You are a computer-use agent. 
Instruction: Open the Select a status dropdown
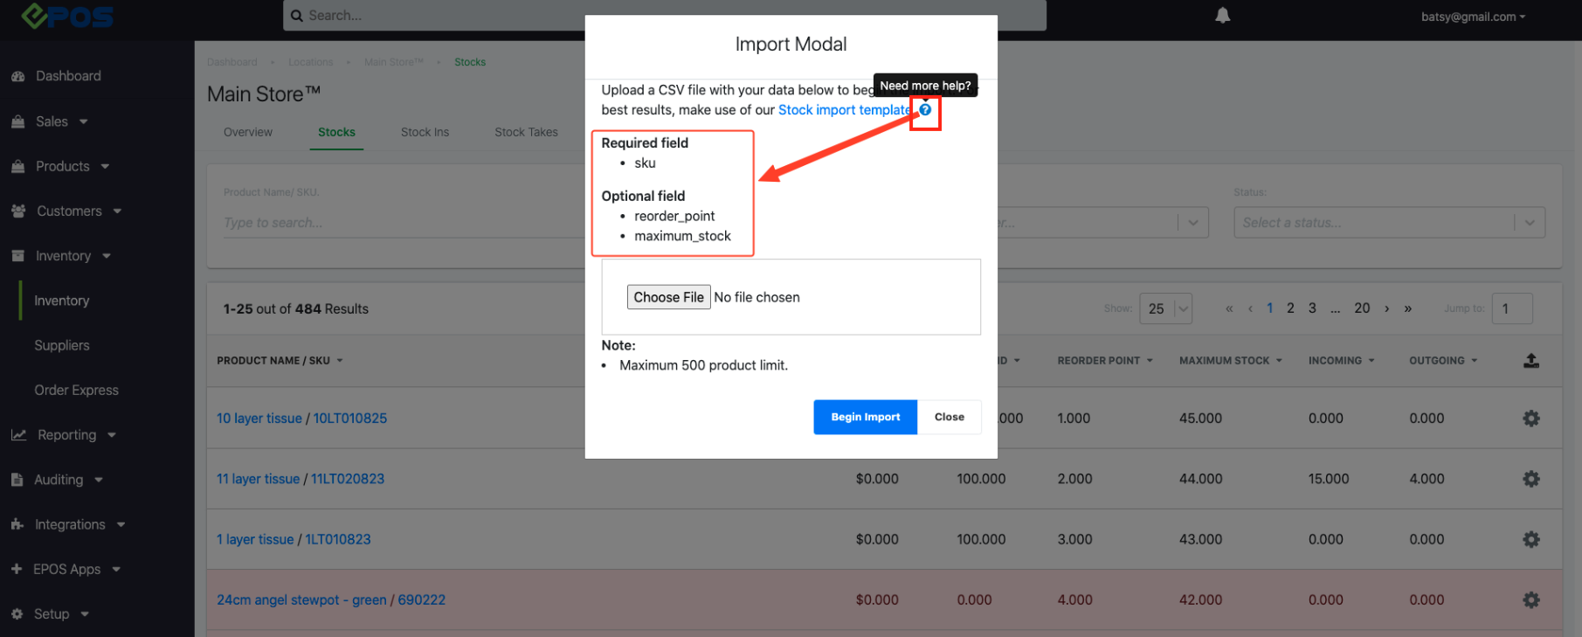pyautogui.click(x=1388, y=223)
